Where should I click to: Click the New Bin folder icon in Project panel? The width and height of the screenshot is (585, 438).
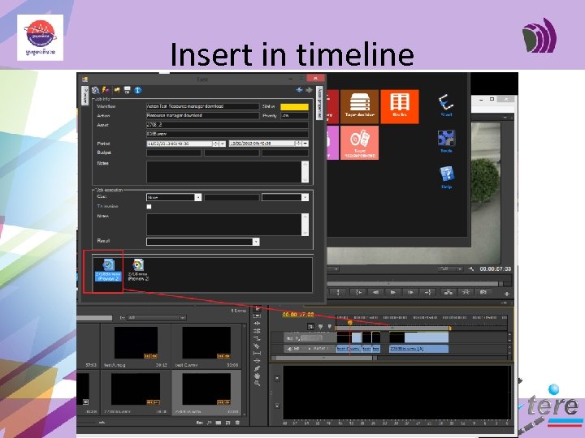[x=219, y=423]
